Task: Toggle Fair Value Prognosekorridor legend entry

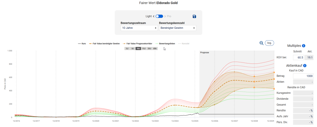Action: click(137, 44)
